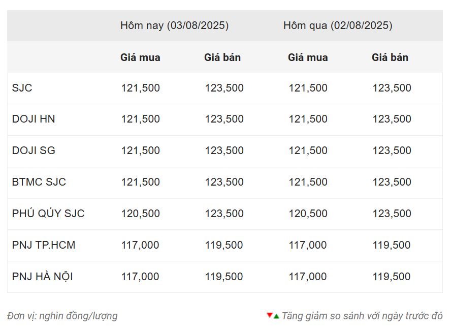
Task: Select the DOJI HN row label
Action: pos(34,119)
